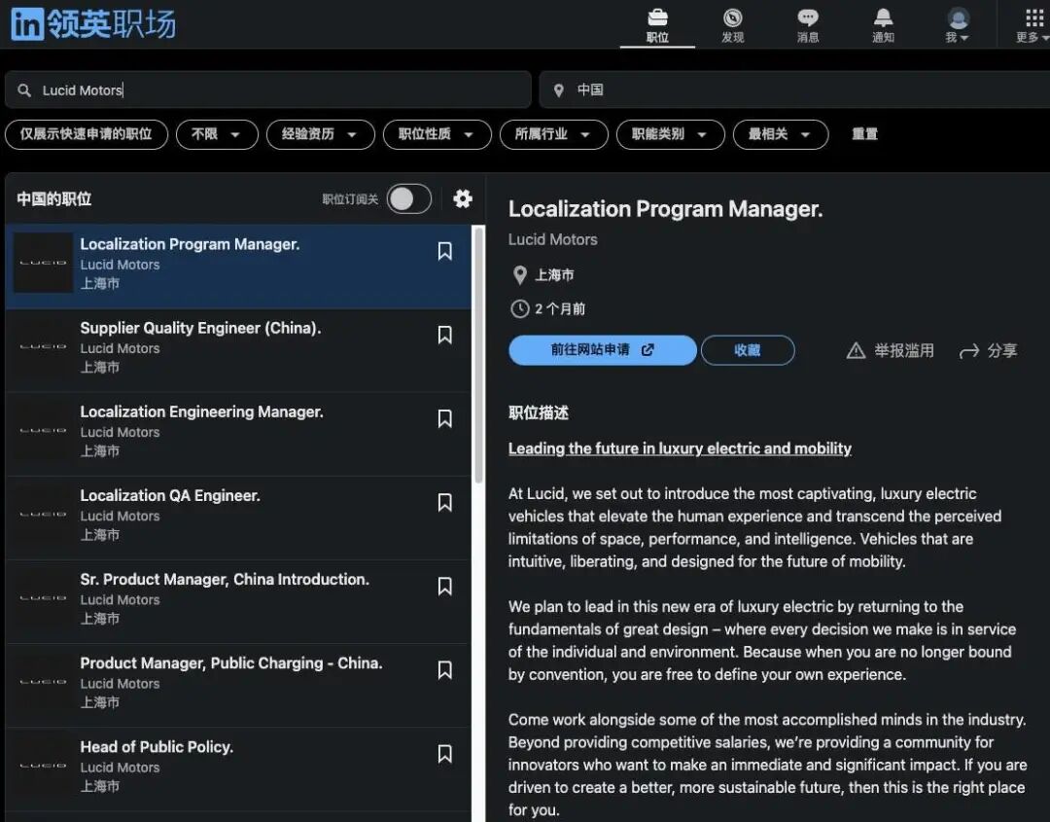The height and width of the screenshot is (822, 1050).
Task: Expand the 不限 filter dropdown
Action: pos(217,134)
